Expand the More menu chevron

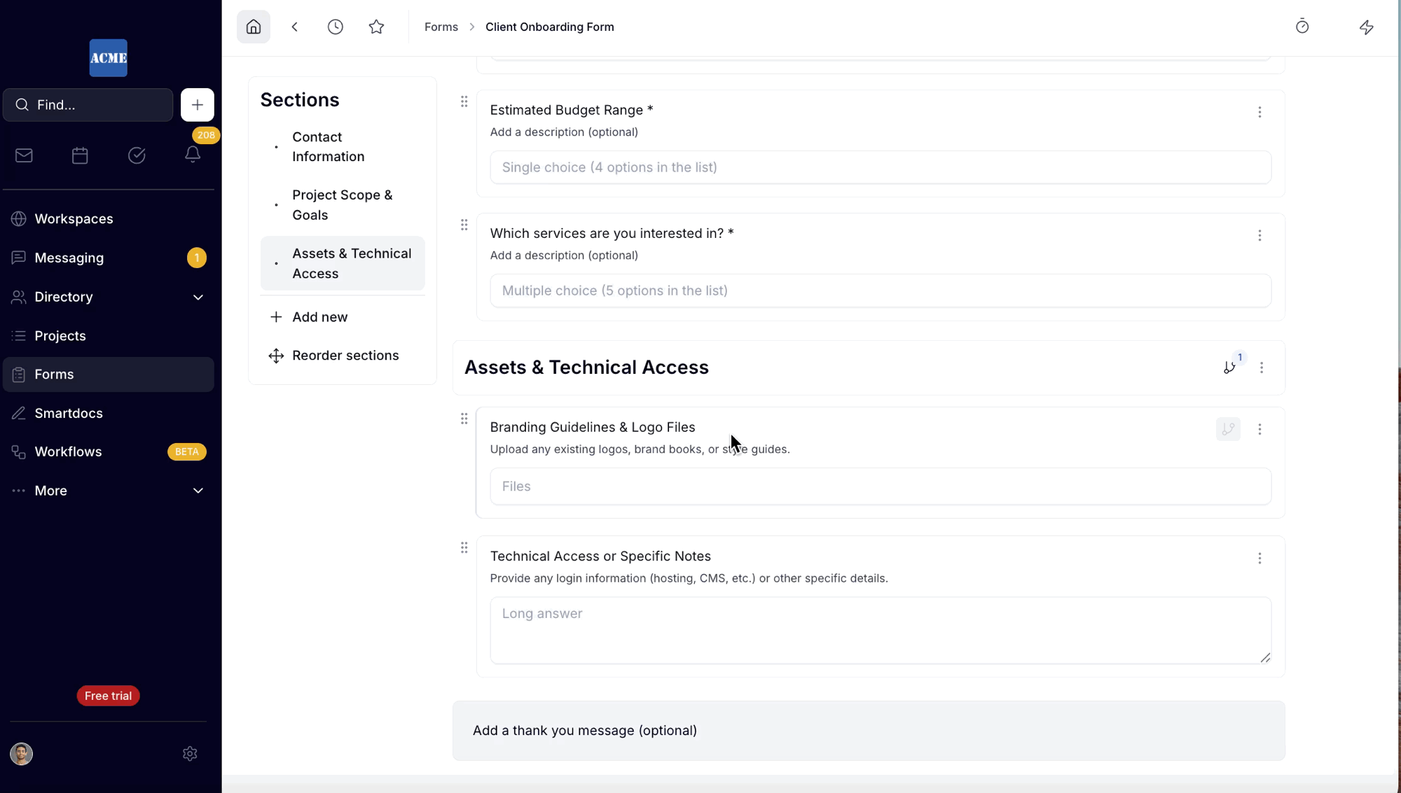pos(198,491)
